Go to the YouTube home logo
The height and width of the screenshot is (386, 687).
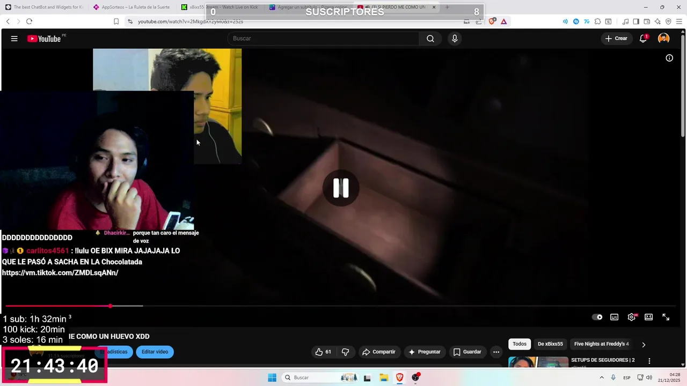tap(44, 39)
